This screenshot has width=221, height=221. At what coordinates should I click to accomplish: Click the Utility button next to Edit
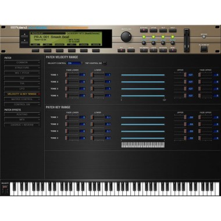coord(131,51)
